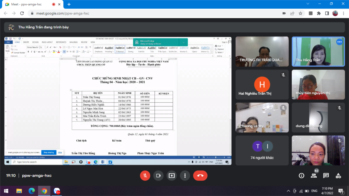Click camera permission icon in address bar
349x196 pixels.
(x=284, y=13)
